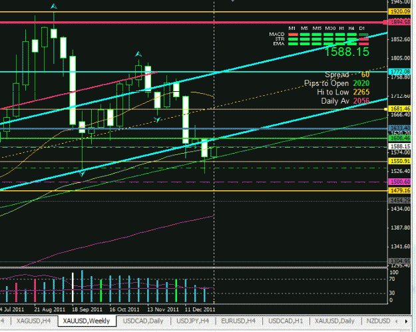Click the 'Pips to Open' label
This screenshot has height=332, width=416.
[326, 83]
